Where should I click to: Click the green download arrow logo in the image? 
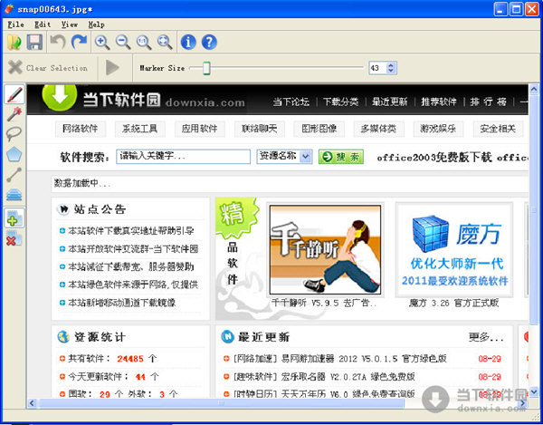click(x=60, y=97)
